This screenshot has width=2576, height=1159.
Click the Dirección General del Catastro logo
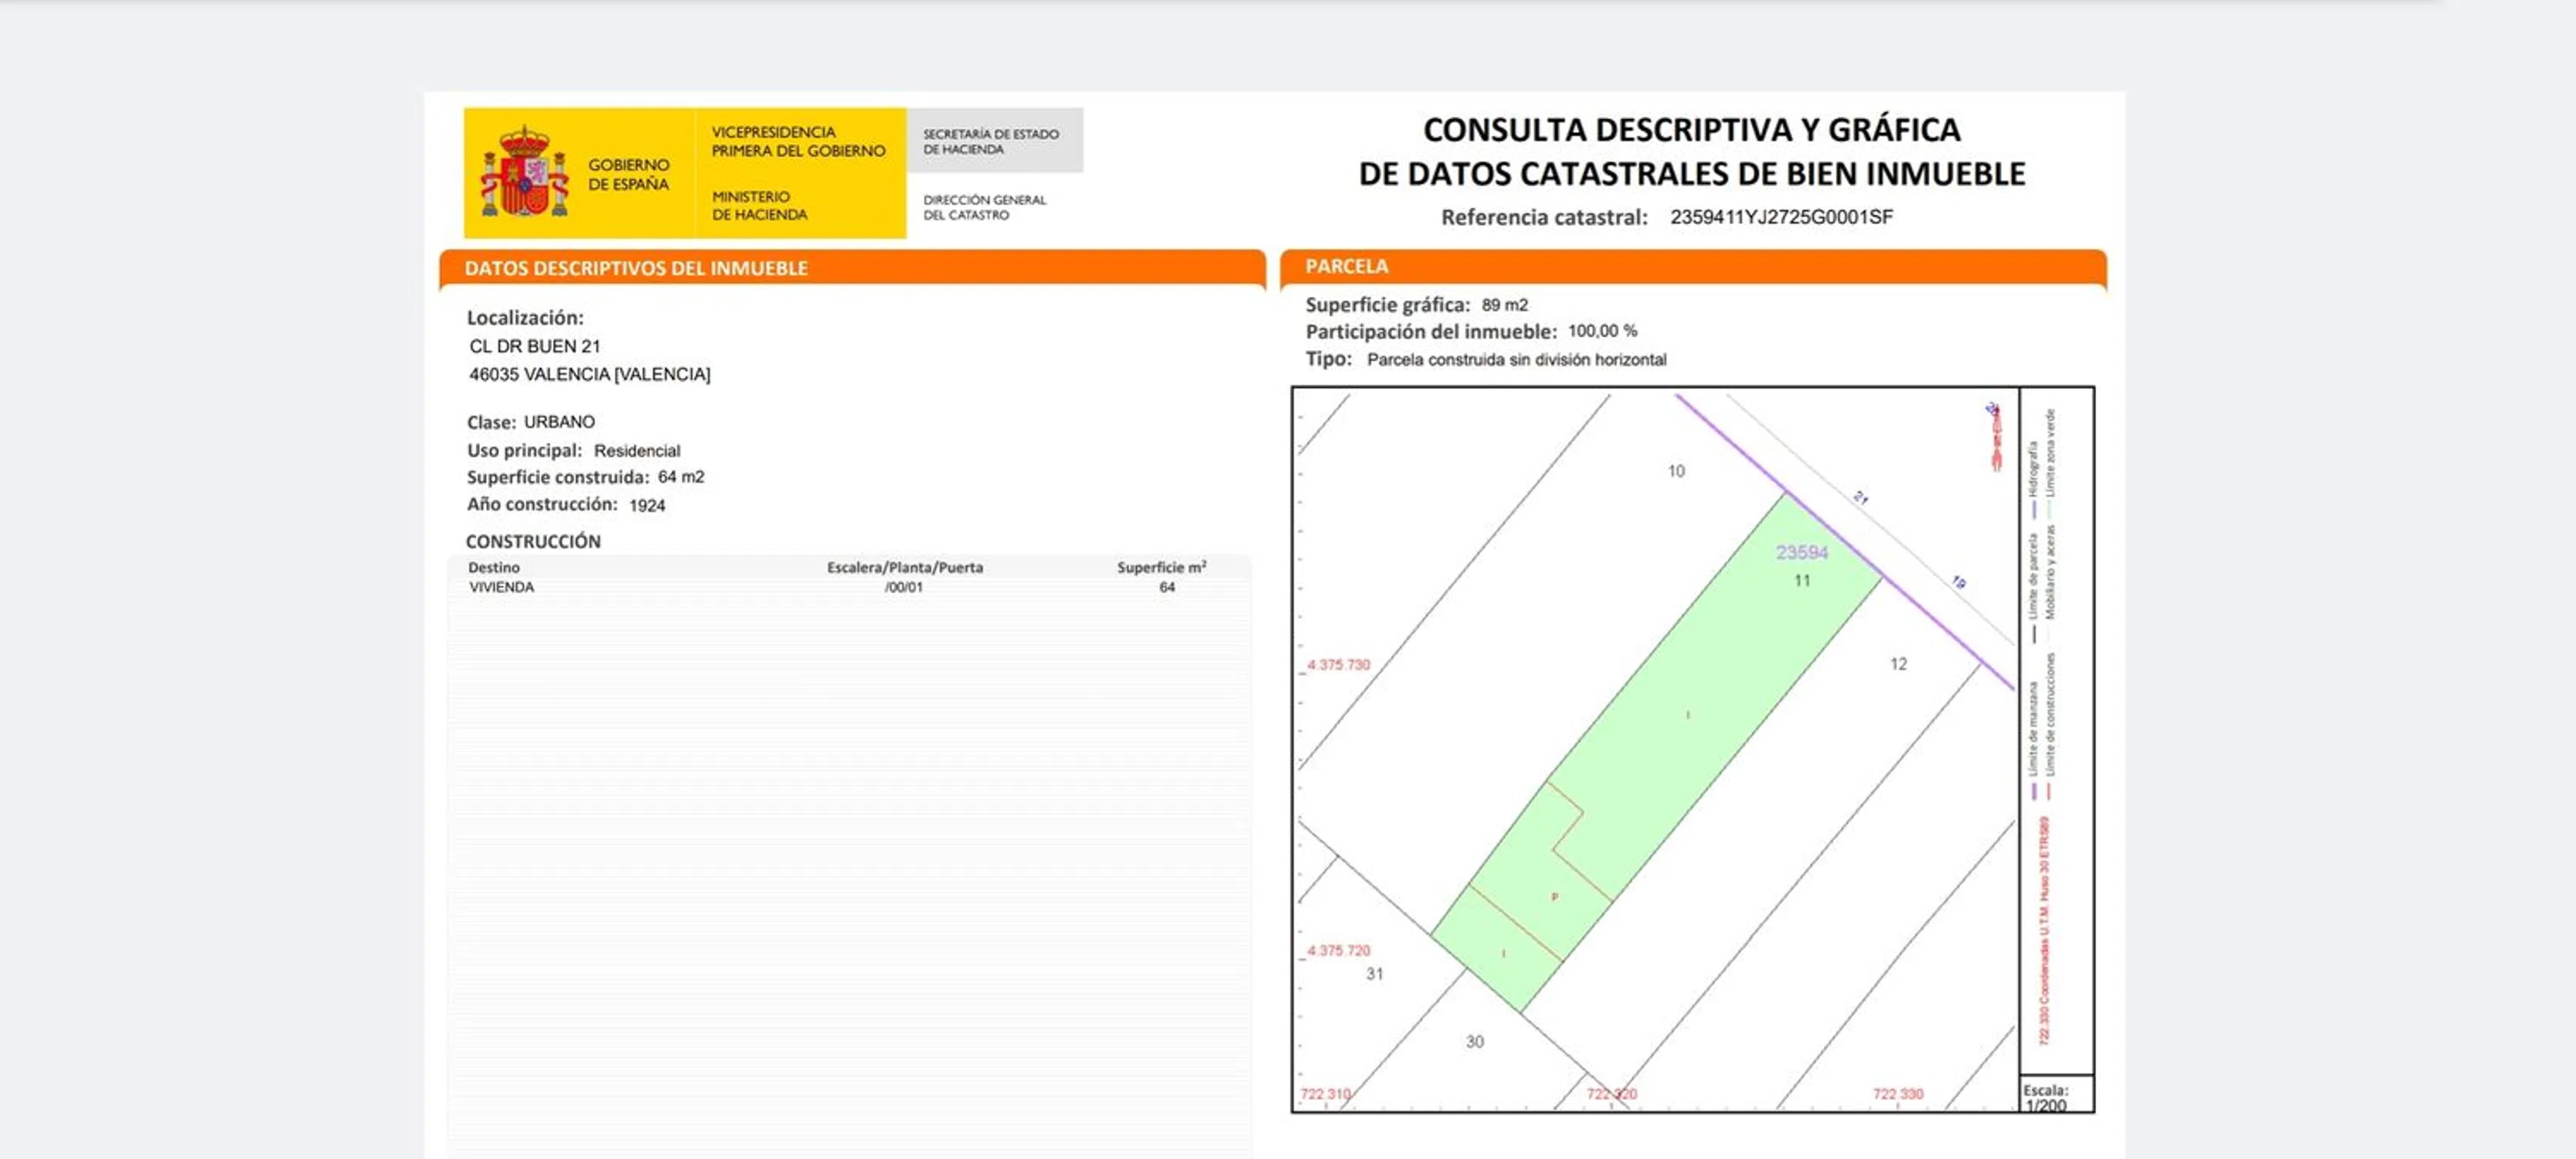pyautogui.click(x=984, y=207)
